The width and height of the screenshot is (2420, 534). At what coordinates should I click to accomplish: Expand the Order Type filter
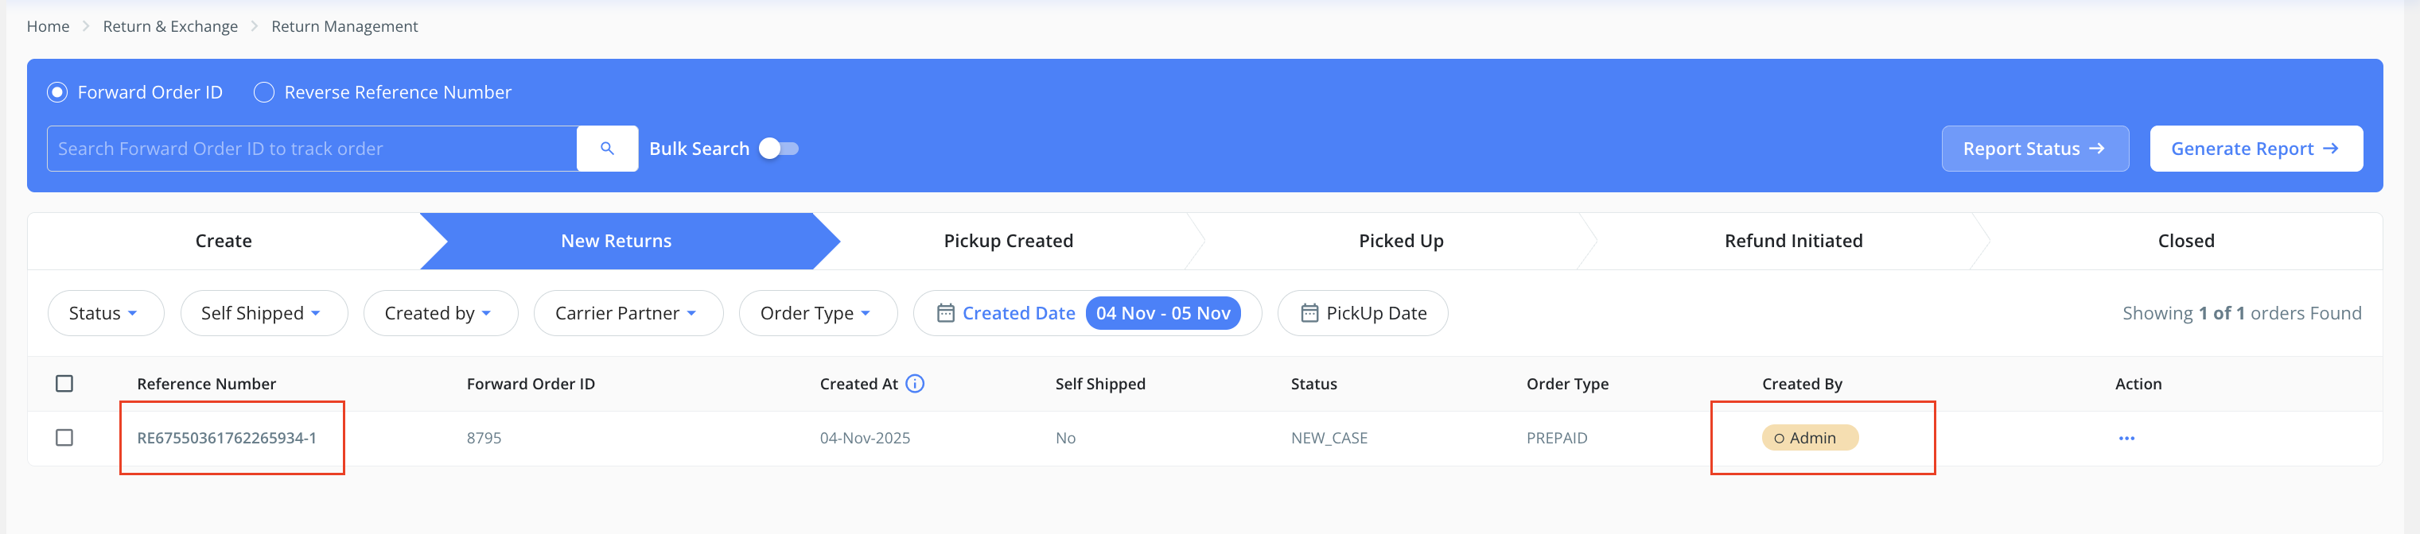pos(817,312)
